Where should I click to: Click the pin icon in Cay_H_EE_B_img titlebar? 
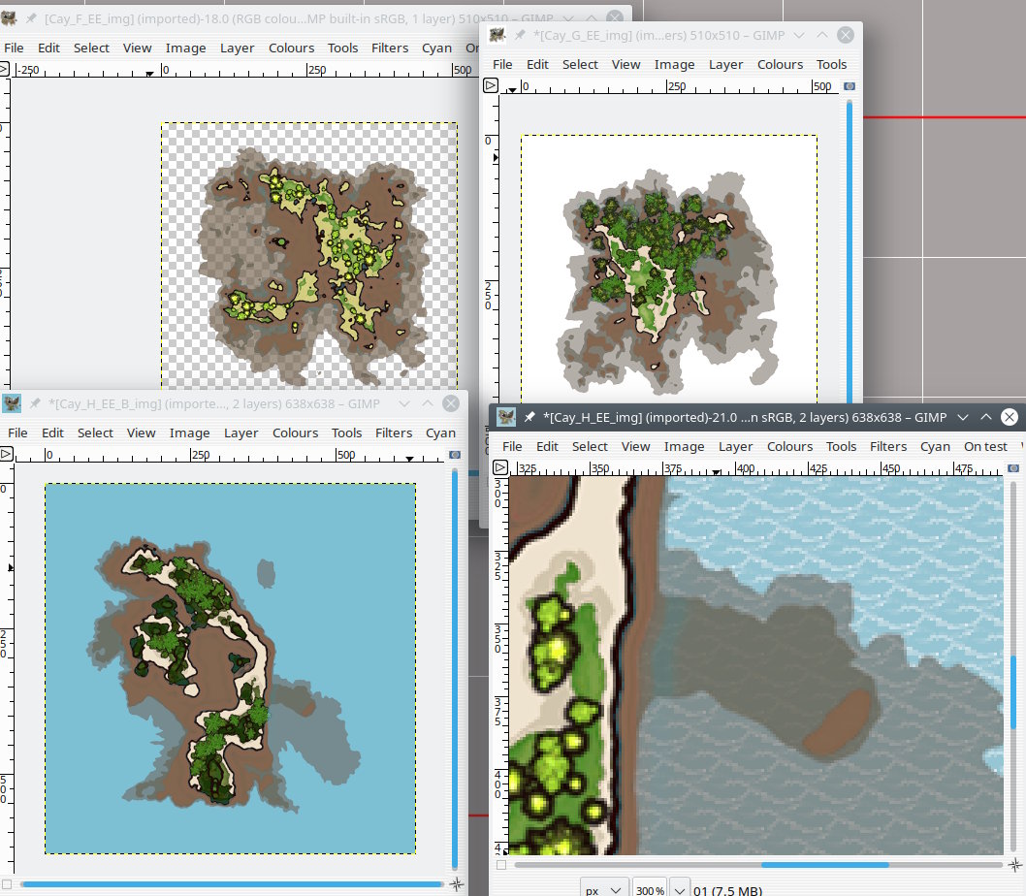35,403
